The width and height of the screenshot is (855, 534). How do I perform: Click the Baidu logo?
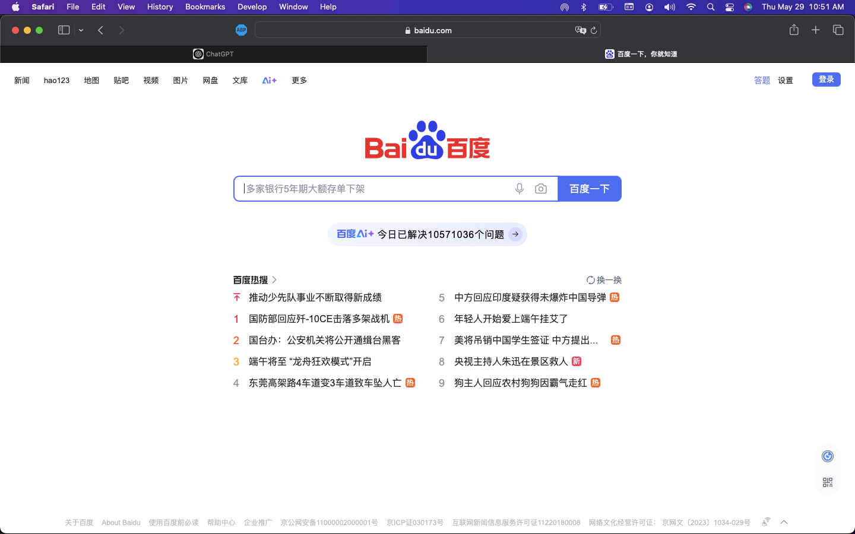pos(427,140)
